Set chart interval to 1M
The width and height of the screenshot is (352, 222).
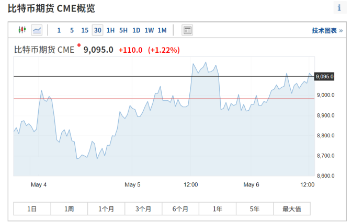(x=162, y=30)
